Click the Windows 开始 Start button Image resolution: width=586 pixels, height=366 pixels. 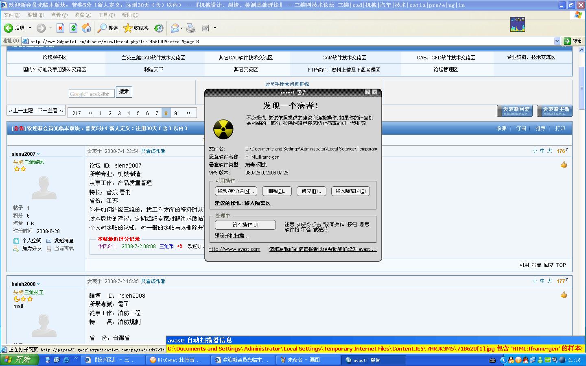tap(20, 360)
